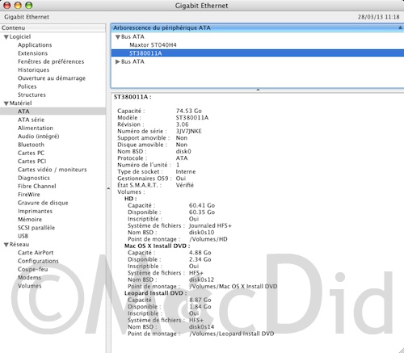Open the Mémoire entry
The width and height of the screenshot is (404, 353).
click(30, 220)
